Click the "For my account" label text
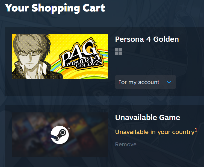 [139, 82]
